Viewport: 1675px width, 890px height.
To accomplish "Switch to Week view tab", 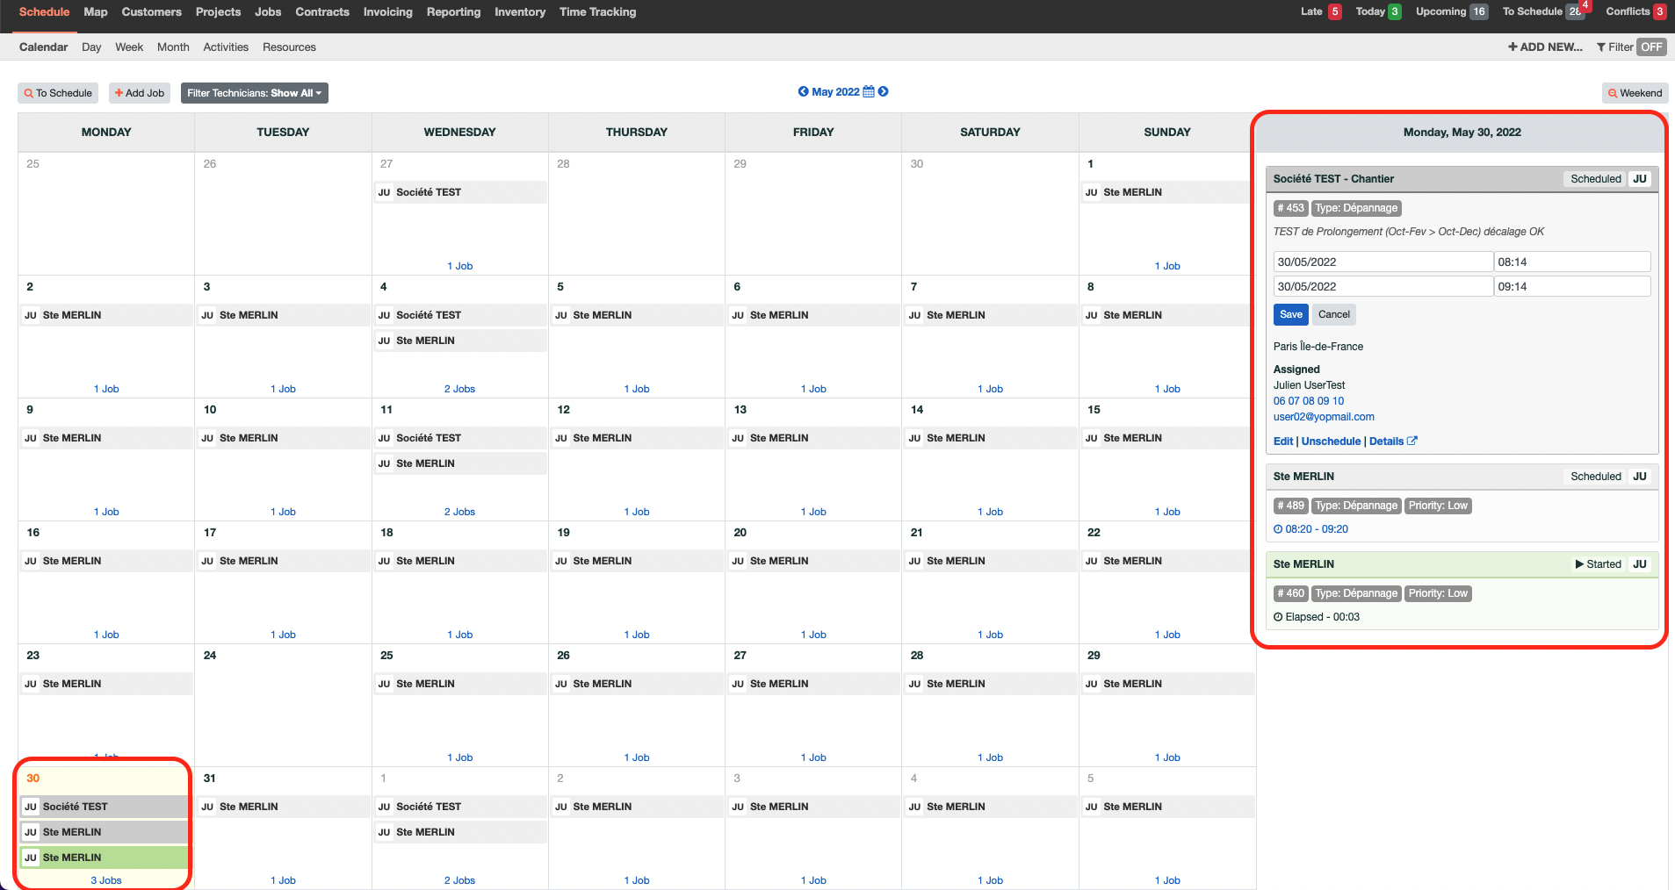I will point(129,47).
